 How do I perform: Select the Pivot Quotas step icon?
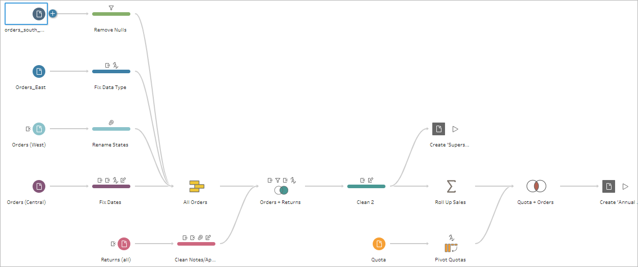451,248
